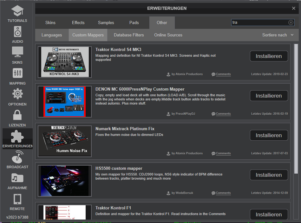
Task: Clear the search field with the X icon
Action: pyautogui.click(x=291, y=22)
